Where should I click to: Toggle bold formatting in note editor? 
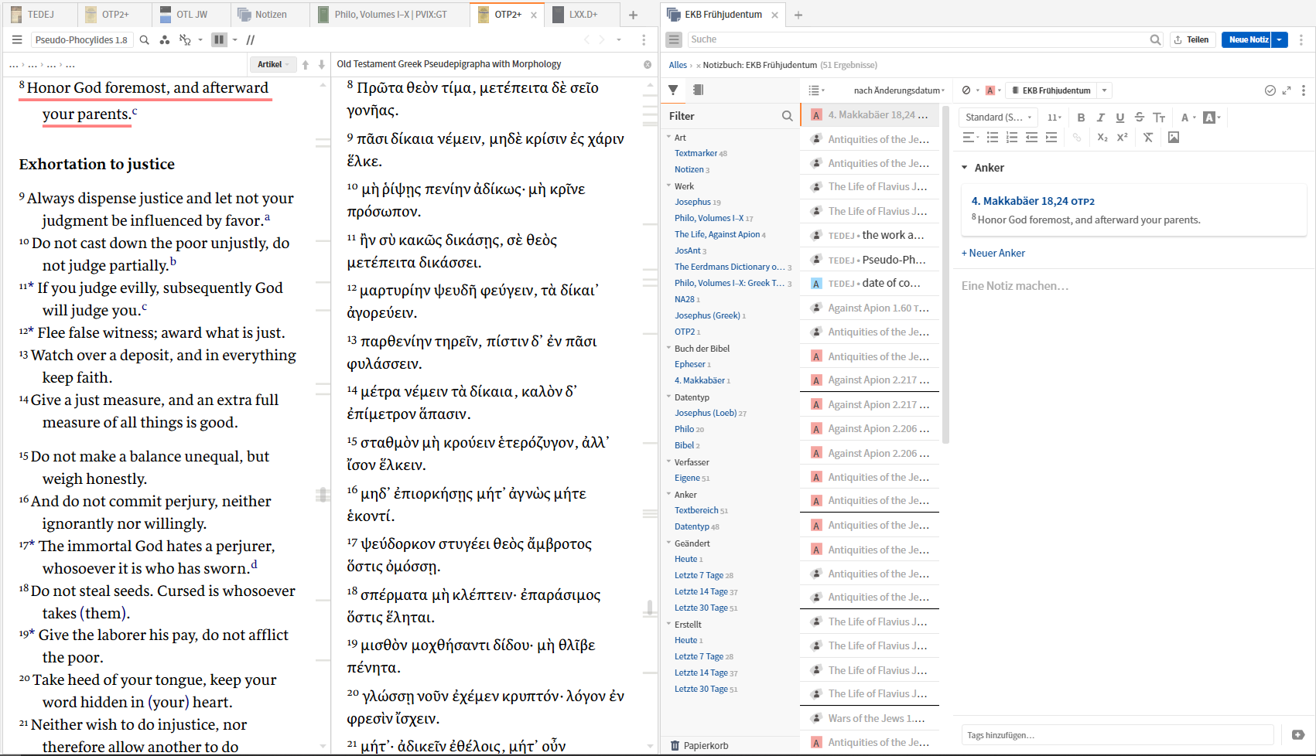(1081, 117)
